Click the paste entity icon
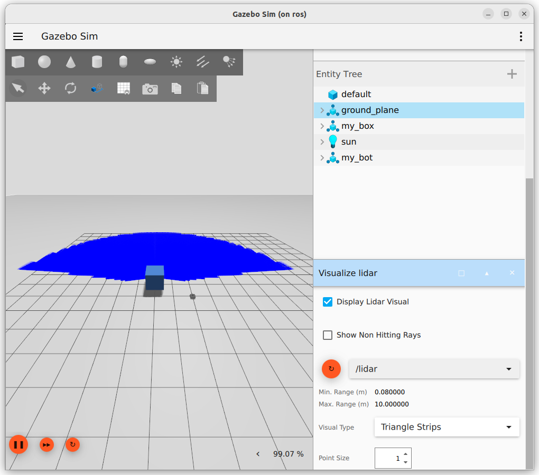The height and width of the screenshot is (475, 539). tap(203, 88)
